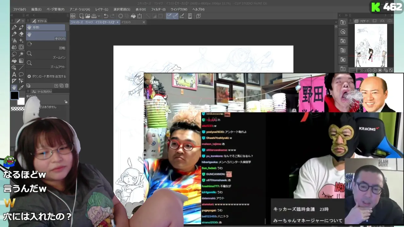
Task: Zoom out in Navigator with minus icon
Action: pyautogui.click(x=369, y=70)
